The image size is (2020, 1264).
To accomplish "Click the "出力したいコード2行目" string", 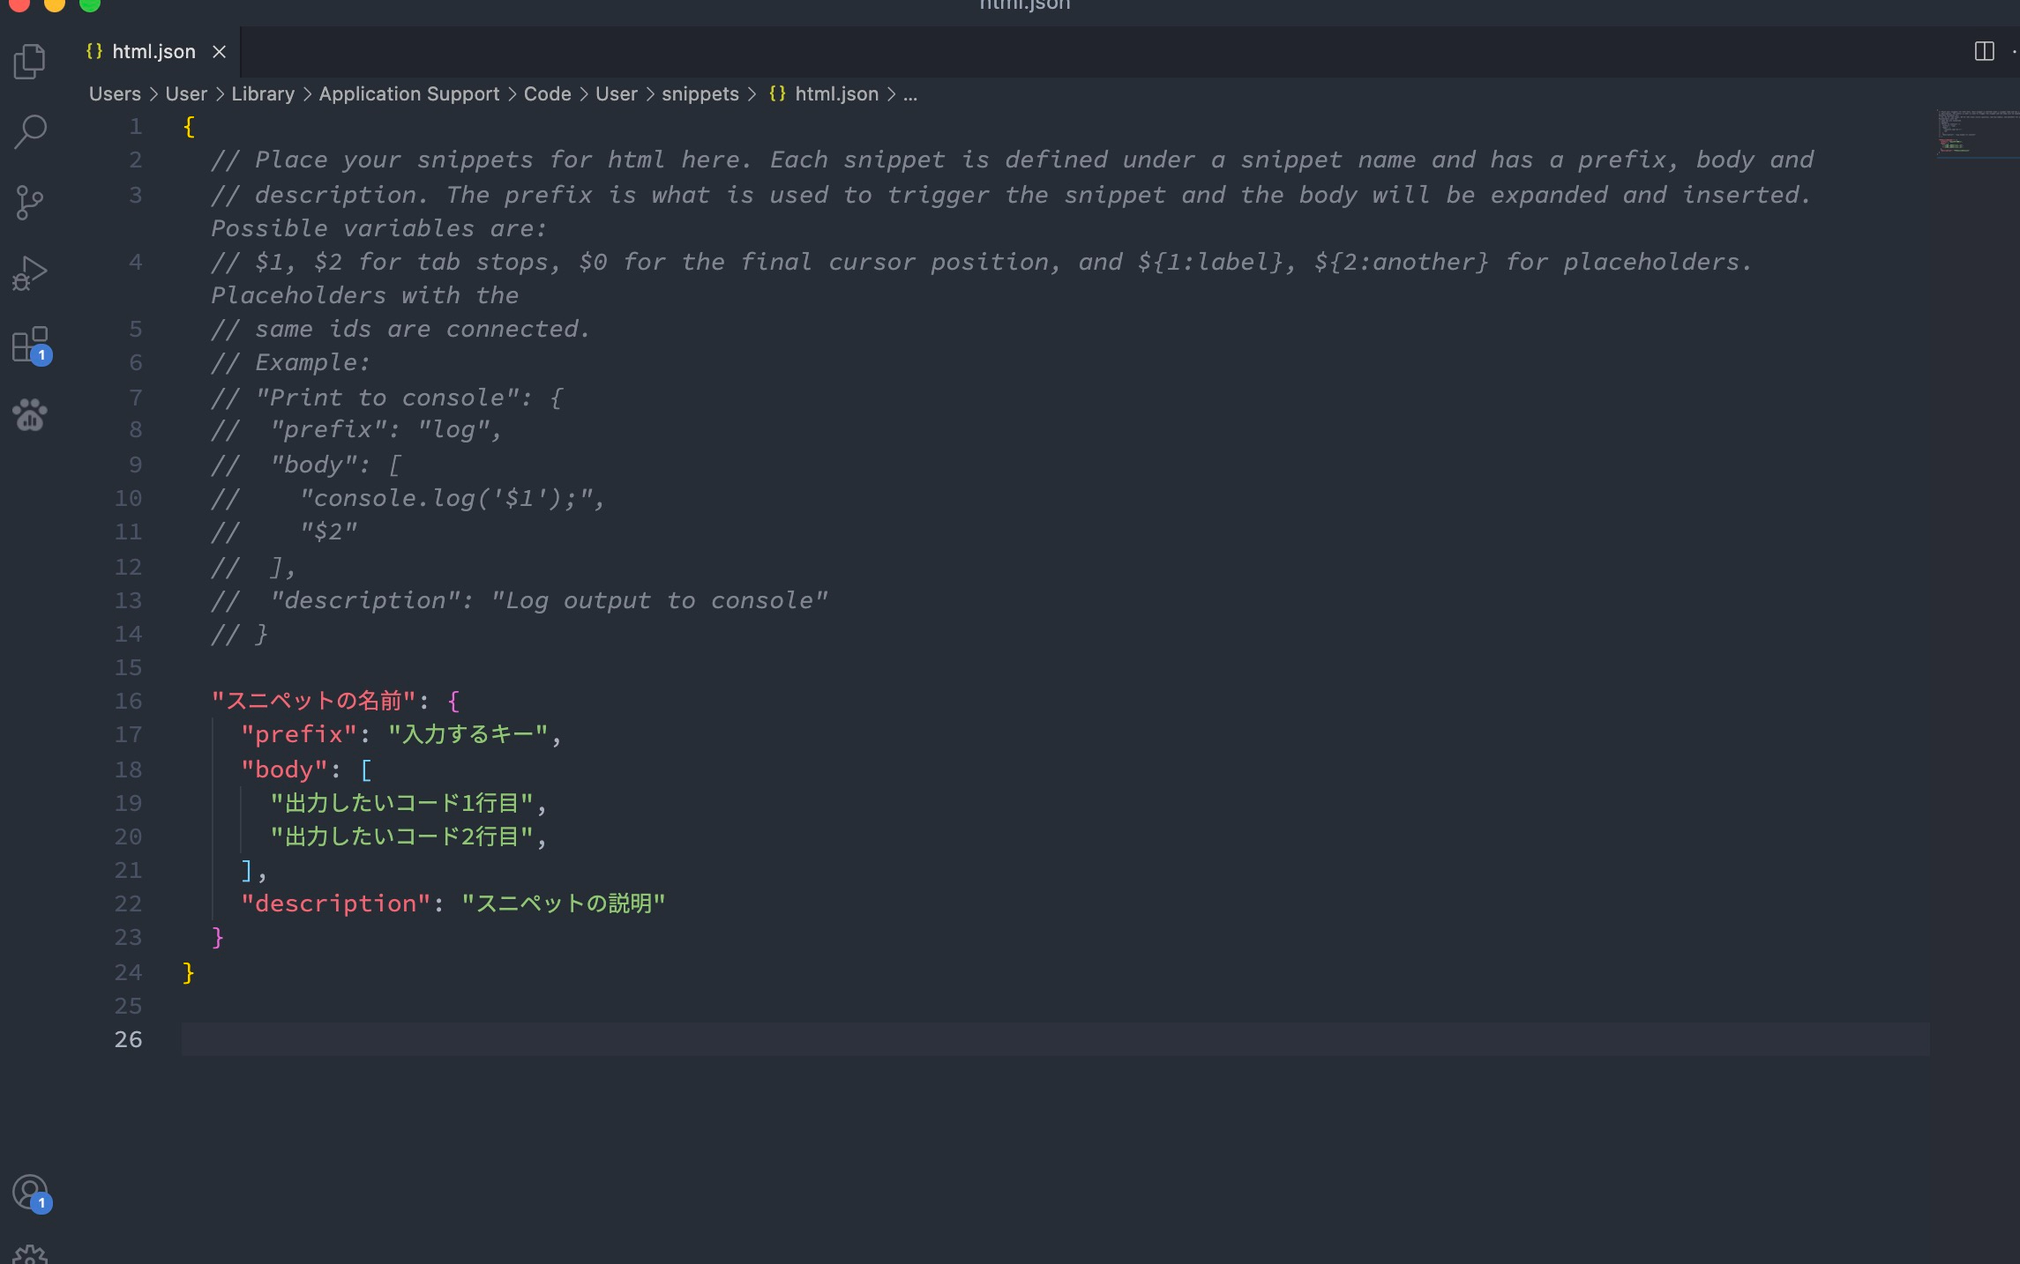I will [401, 836].
